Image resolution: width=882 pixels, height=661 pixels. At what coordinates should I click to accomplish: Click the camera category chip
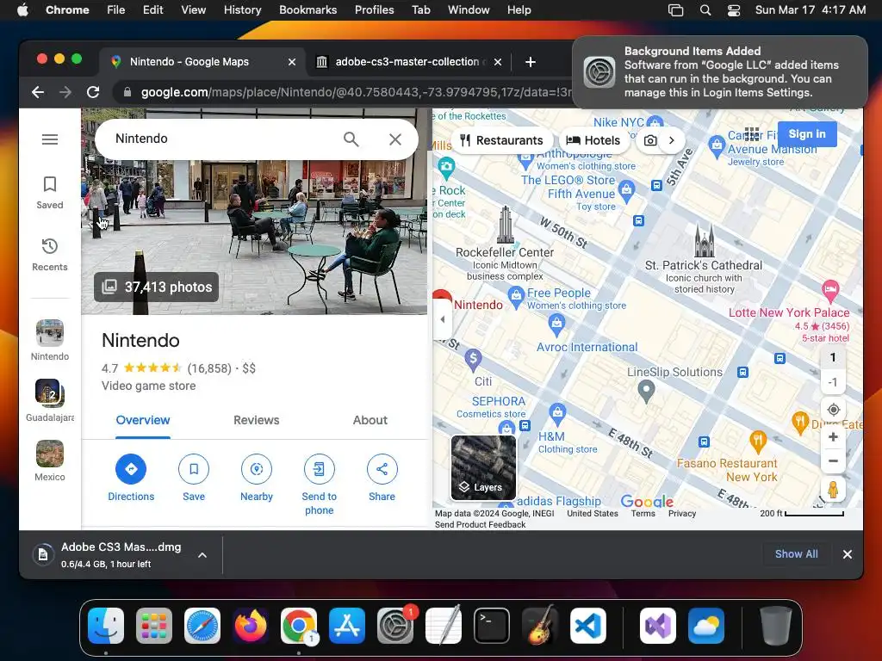(650, 140)
